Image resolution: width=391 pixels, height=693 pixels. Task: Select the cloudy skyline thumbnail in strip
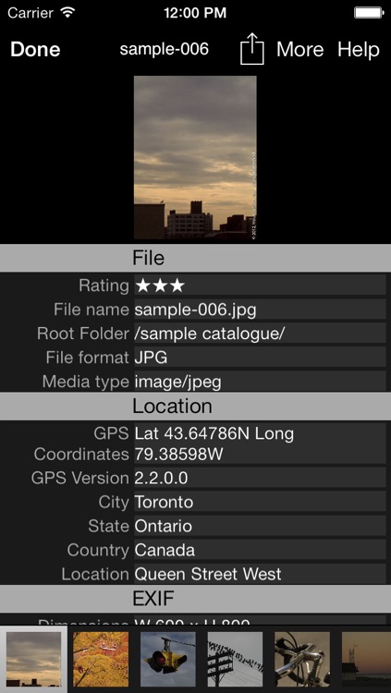tap(33, 659)
